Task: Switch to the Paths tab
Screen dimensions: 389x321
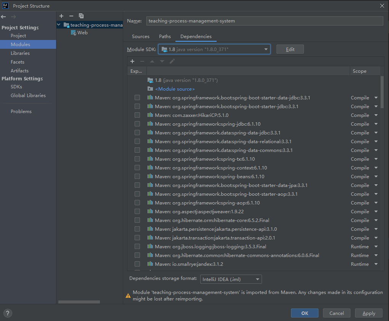Action: click(x=165, y=37)
